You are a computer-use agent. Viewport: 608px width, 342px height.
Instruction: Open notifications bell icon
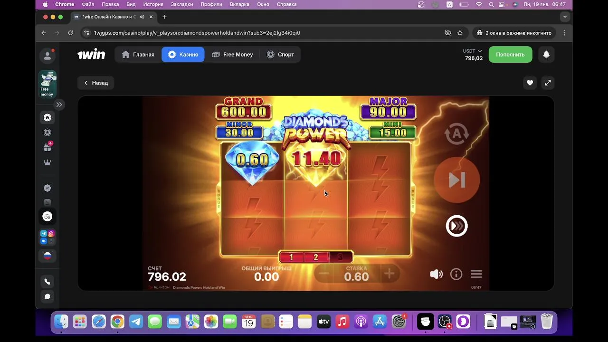point(546,55)
